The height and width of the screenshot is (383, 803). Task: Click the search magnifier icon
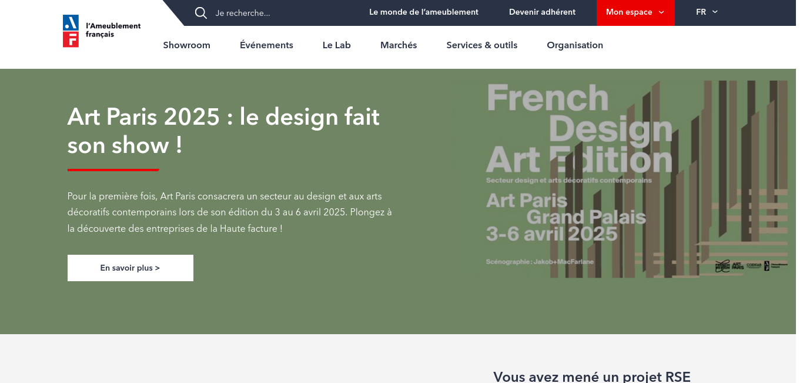[x=201, y=13]
